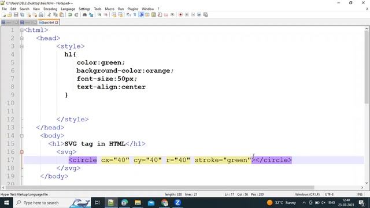
Task: Collapse the svg fold on line 16
Action: [22, 152]
